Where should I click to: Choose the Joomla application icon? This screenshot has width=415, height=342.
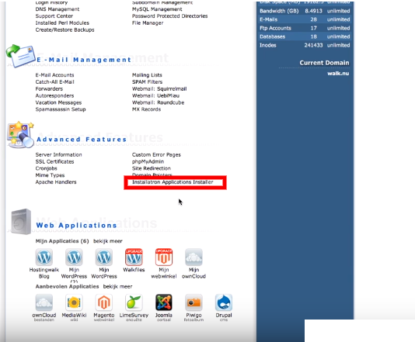click(x=164, y=302)
